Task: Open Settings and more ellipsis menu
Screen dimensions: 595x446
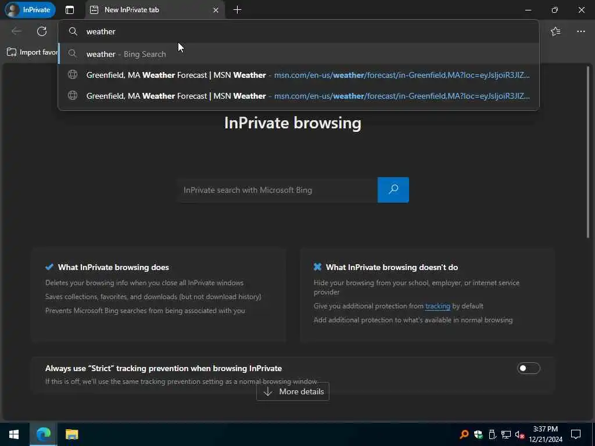Action: tap(581, 31)
